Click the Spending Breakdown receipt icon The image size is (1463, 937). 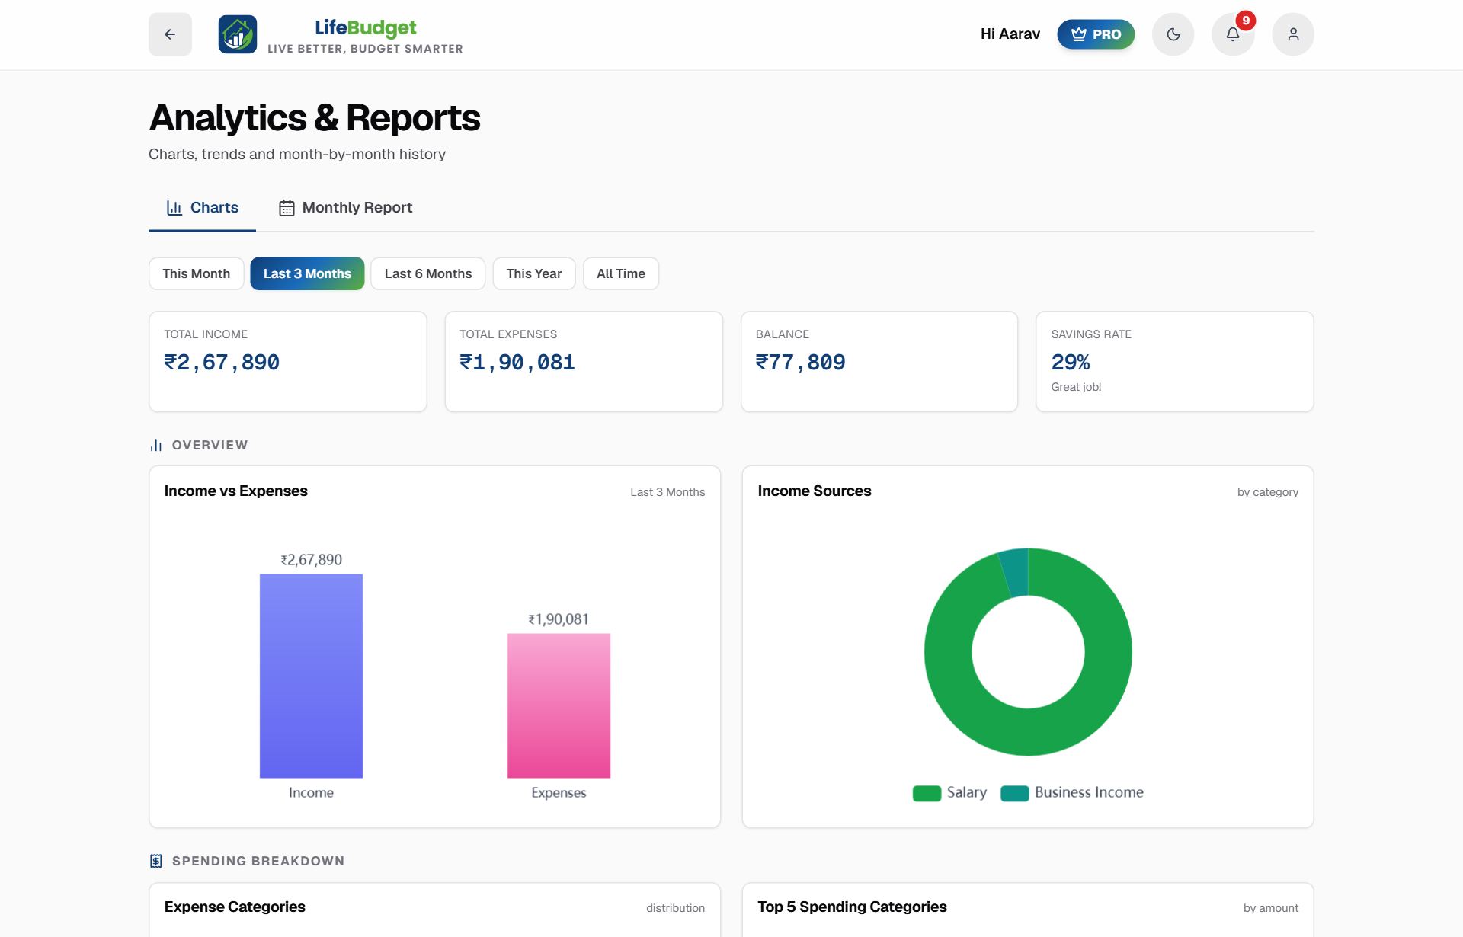(156, 861)
